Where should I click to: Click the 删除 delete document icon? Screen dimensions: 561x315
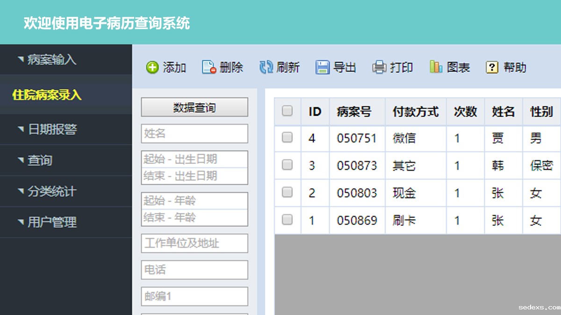[x=209, y=68]
